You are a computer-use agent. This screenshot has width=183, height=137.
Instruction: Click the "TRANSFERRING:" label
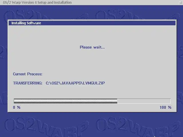pos(28,83)
